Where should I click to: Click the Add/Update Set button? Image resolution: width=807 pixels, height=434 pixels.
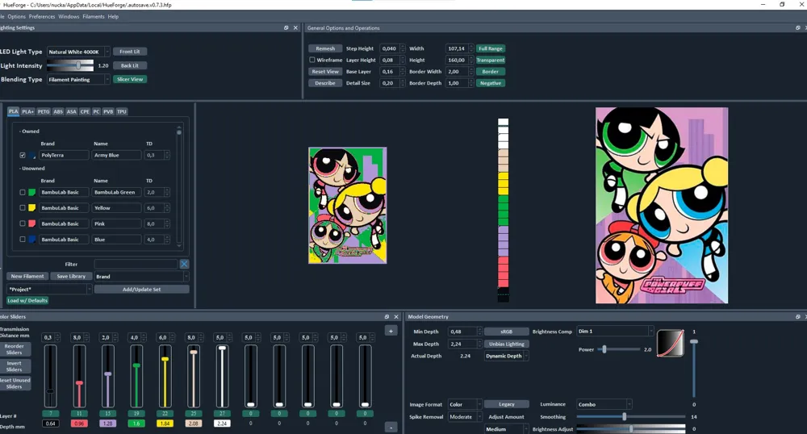[141, 289]
